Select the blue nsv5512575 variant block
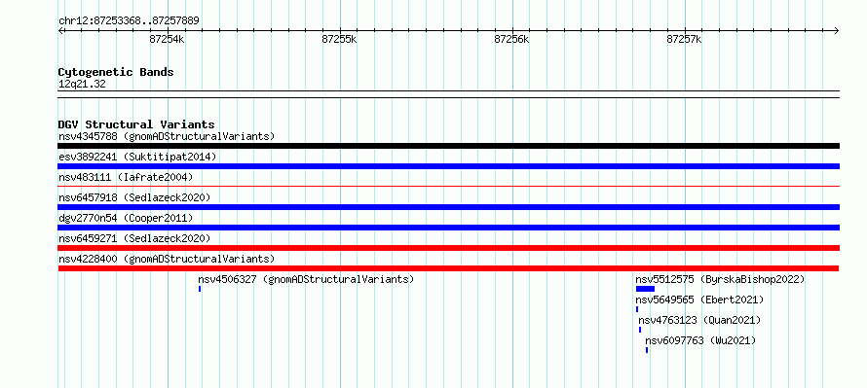Image resolution: width=867 pixels, height=388 pixels. click(x=645, y=289)
